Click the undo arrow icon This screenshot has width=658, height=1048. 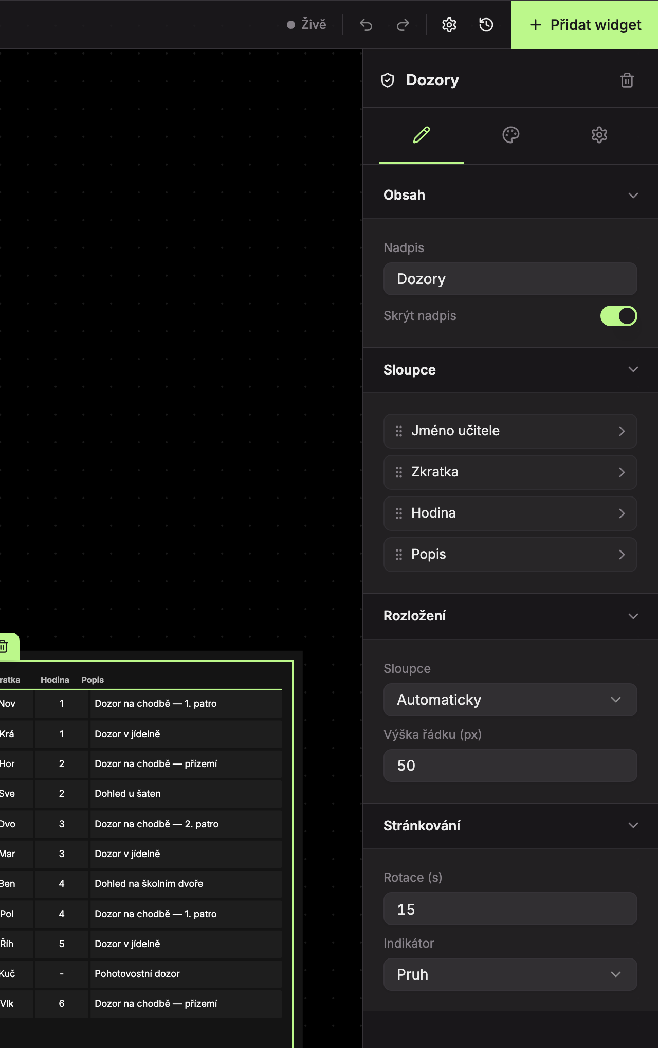coord(366,25)
